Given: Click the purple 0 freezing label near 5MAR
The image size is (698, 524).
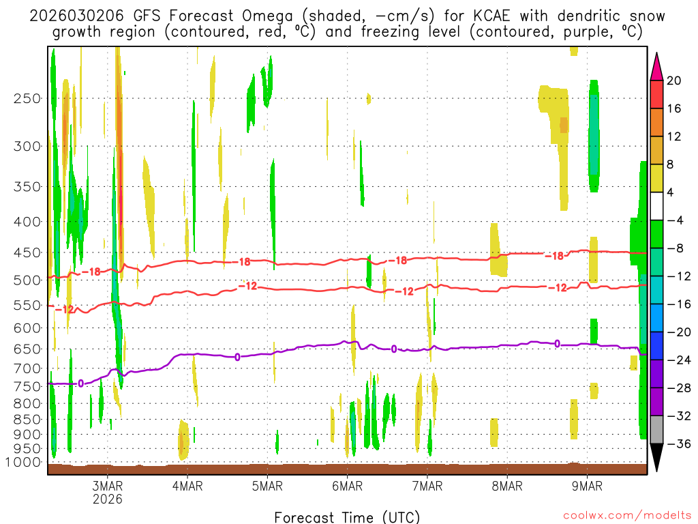Looking at the screenshot, I should (237, 357).
